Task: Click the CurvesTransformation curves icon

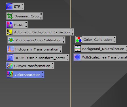Action: coord(10,66)
